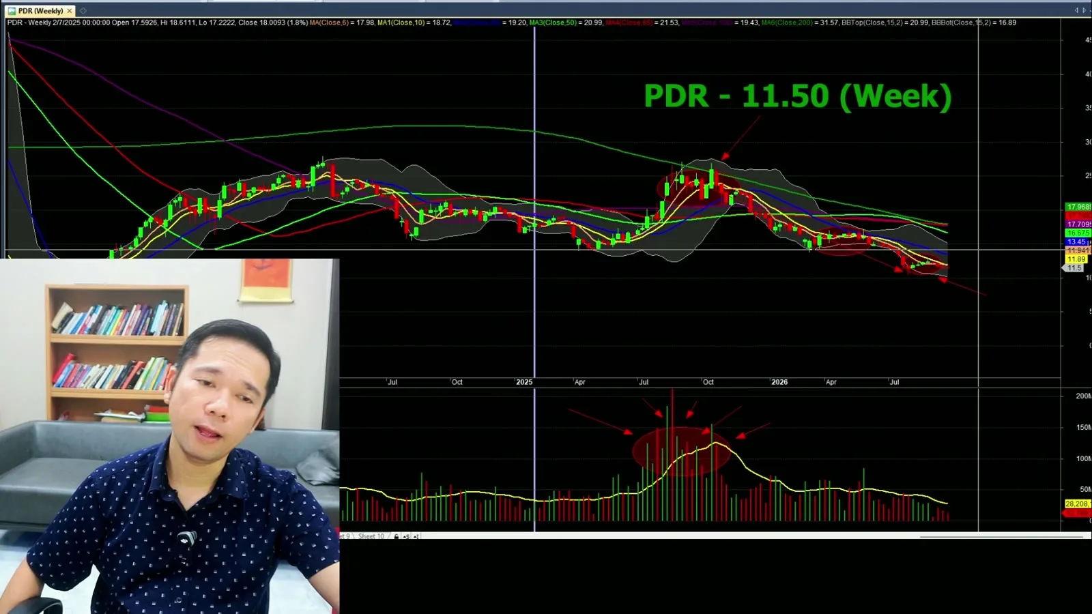Click the 13.45 blue price tag
Viewport: 1092px width, 614px height.
tap(1076, 242)
